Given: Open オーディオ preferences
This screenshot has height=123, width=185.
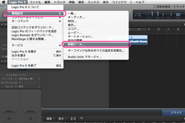Looking at the screenshot, I should pos(96,17).
